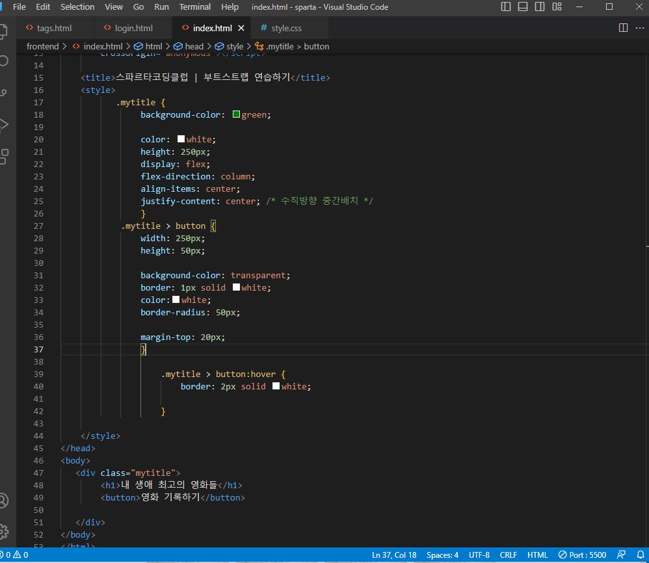Image resolution: width=649 pixels, height=563 pixels.
Task: Open Customize Layout icon in title bar
Action: pos(557,7)
